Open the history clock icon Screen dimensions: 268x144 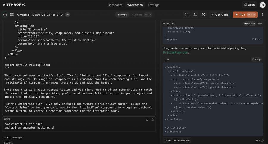(203, 15)
